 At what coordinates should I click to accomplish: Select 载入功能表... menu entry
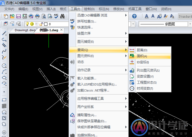coord(98,78)
